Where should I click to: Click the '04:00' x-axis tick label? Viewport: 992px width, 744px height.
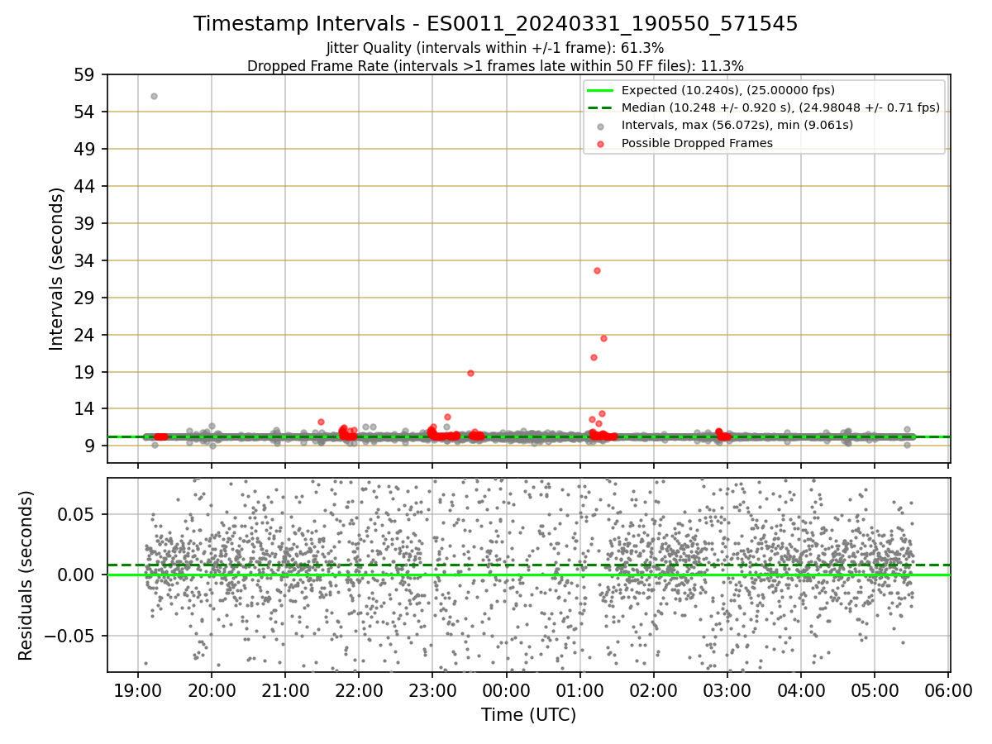pyautogui.click(x=801, y=691)
